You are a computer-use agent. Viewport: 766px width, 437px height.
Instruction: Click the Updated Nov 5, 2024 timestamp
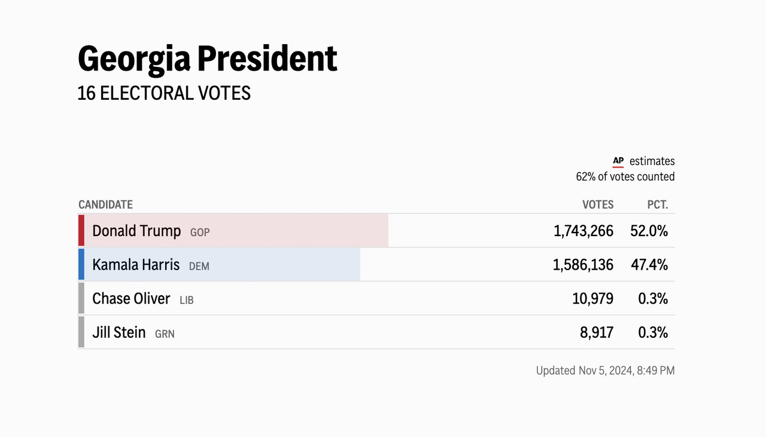coord(605,371)
